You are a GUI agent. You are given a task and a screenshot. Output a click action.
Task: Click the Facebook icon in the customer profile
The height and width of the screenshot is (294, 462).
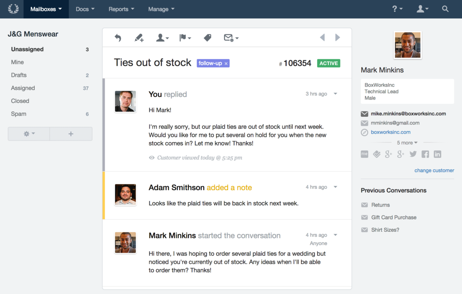(x=425, y=154)
